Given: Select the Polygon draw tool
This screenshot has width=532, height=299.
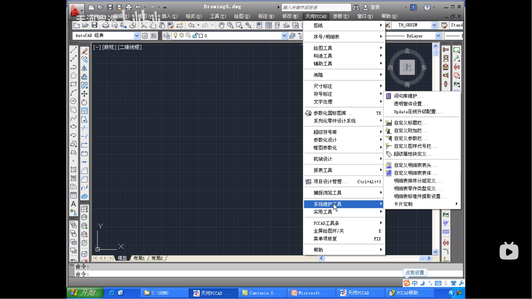Looking at the screenshot, I should point(73,76).
